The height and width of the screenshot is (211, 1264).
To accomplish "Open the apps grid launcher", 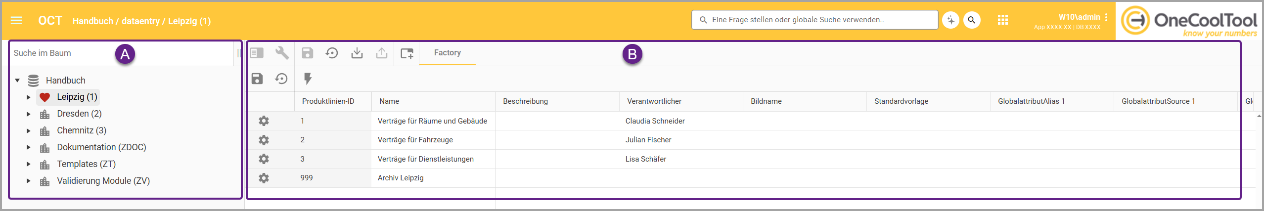I will [1002, 20].
